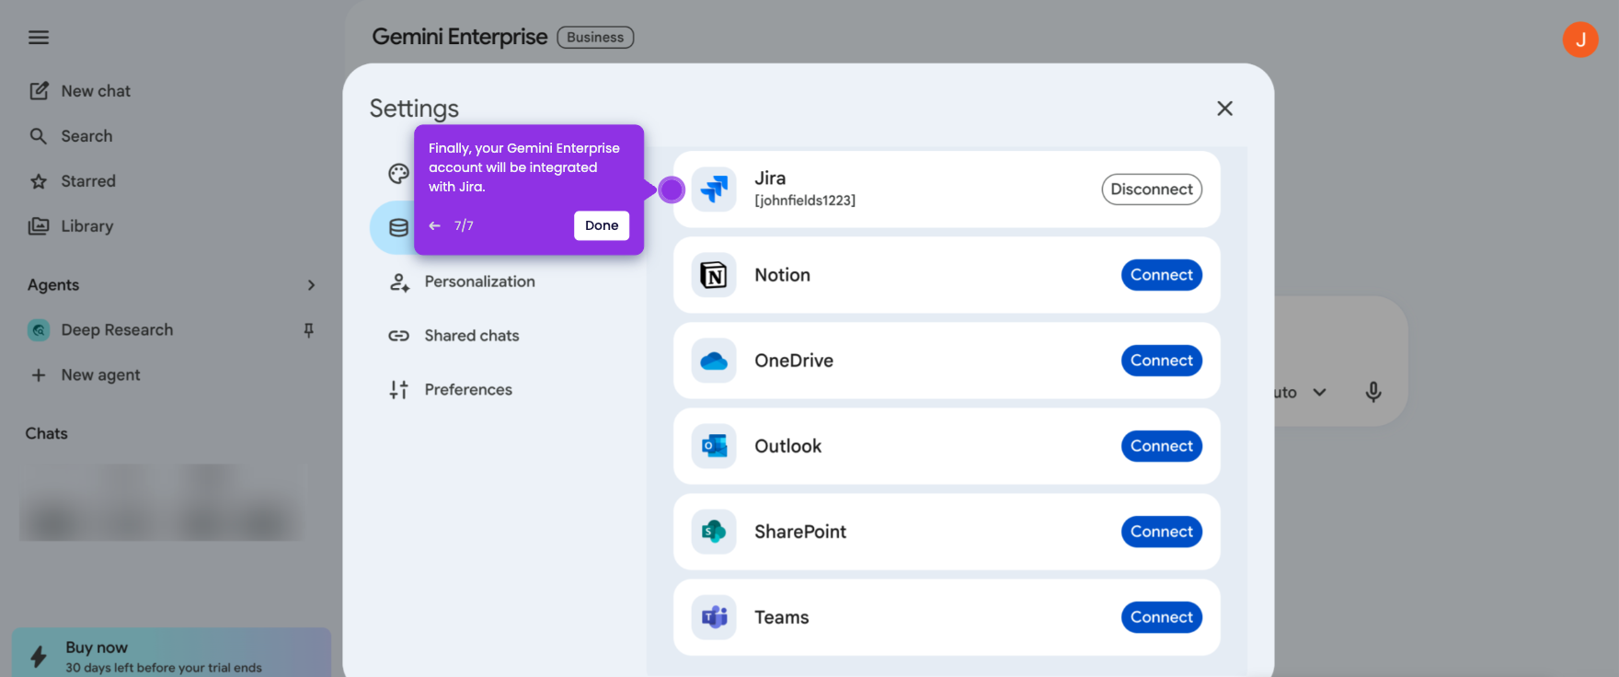Open the user account avatar J
This screenshot has width=1619, height=677.
point(1580,39)
